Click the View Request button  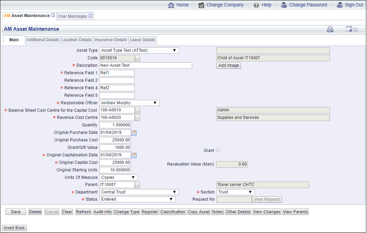coord(267,199)
